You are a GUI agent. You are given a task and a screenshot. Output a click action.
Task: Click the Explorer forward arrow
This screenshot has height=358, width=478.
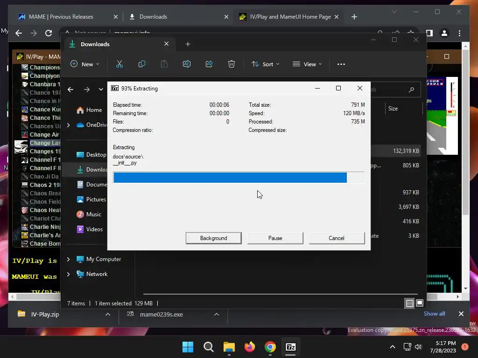pyautogui.click(x=87, y=89)
